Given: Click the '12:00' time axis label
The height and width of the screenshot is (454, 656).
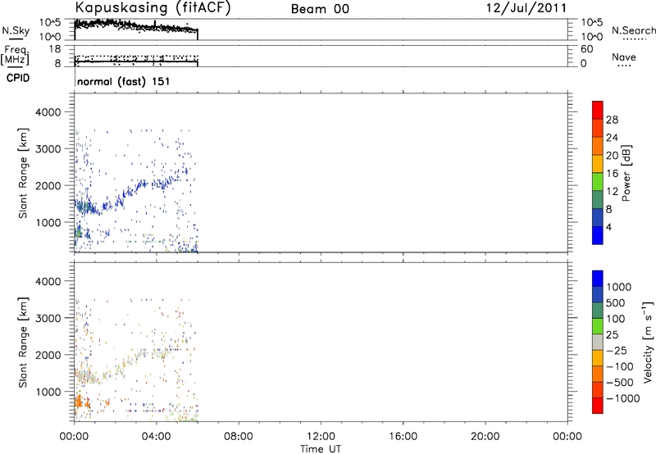Looking at the screenshot, I should point(321,437).
